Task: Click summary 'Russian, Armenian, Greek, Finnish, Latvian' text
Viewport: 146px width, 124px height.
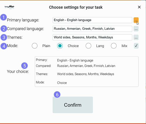Action: [86, 66]
